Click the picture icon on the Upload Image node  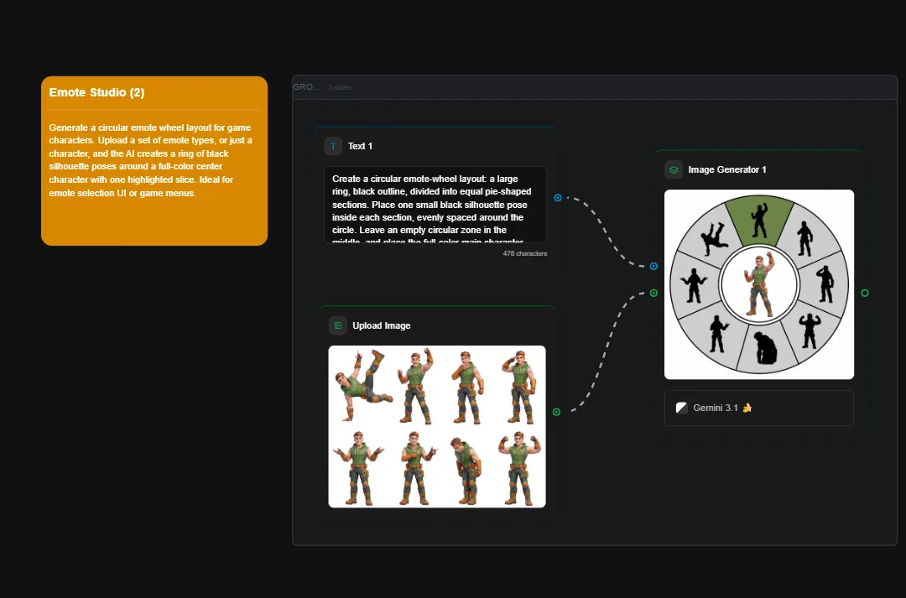coord(337,325)
